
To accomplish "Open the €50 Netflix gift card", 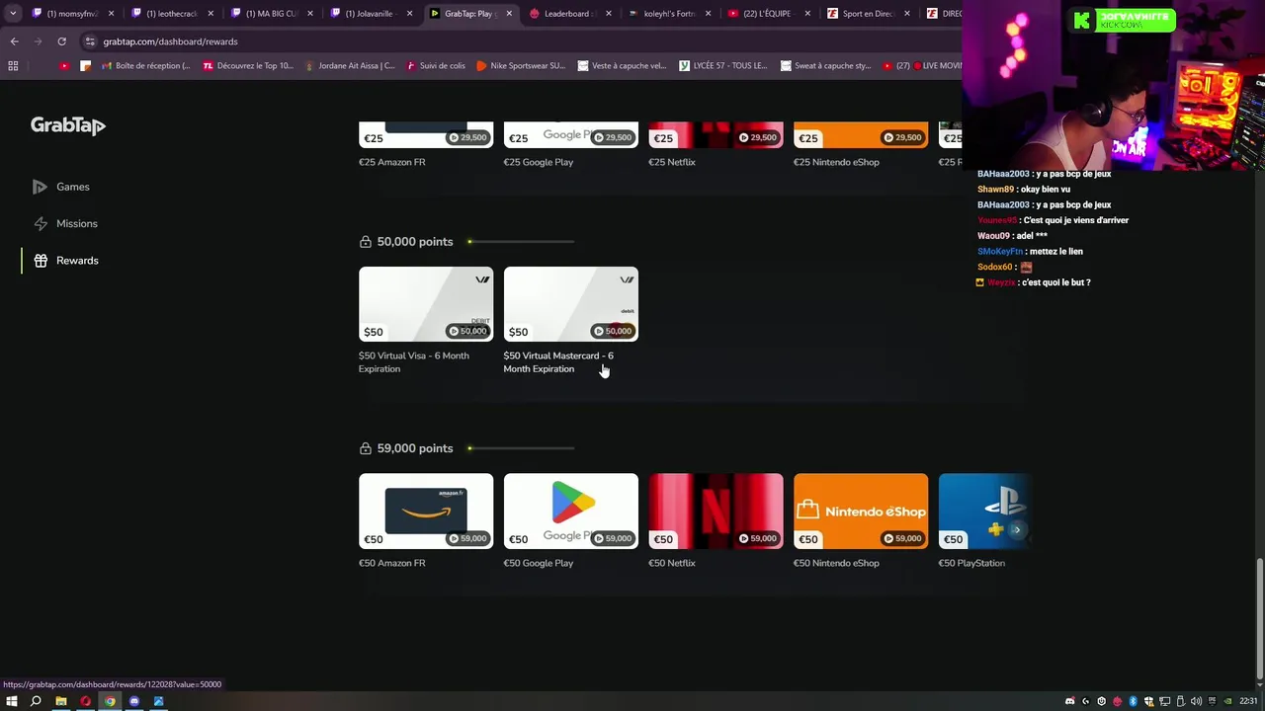I will [716, 512].
